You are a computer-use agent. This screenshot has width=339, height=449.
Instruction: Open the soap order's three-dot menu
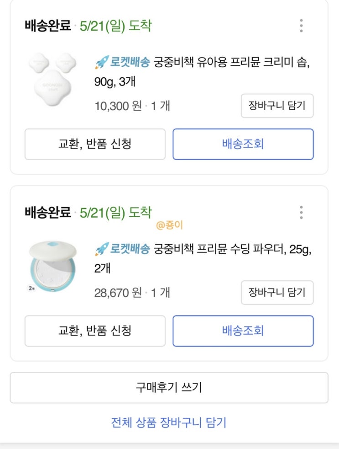tap(301, 26)
